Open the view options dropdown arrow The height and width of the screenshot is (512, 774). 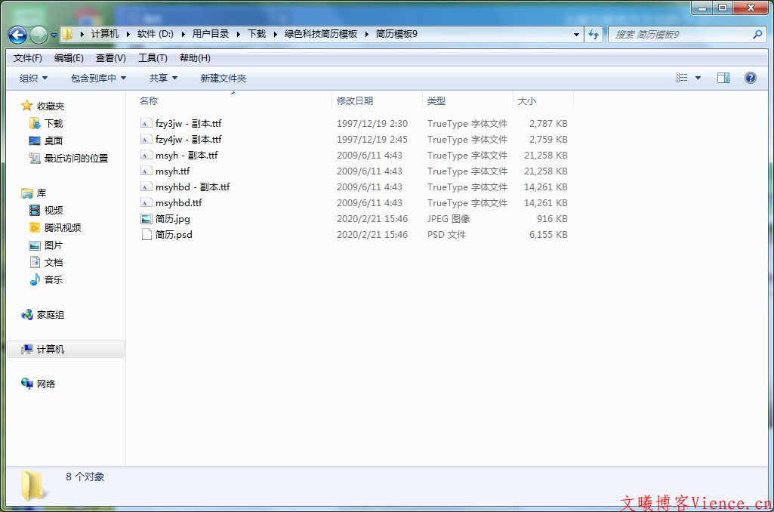click(698, 78)
